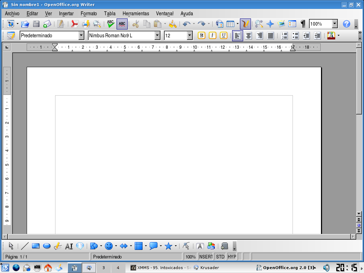The height and width of the screenshot is (273, 364).
Task: Toggle nonprinting characters paragraph mark
Action: (x=303, y=24)
